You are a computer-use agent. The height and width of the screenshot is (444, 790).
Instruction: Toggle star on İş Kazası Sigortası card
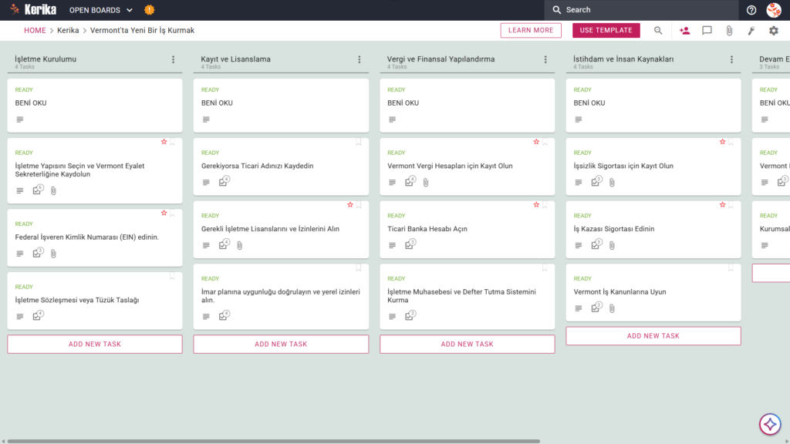(x=722, y=205)
